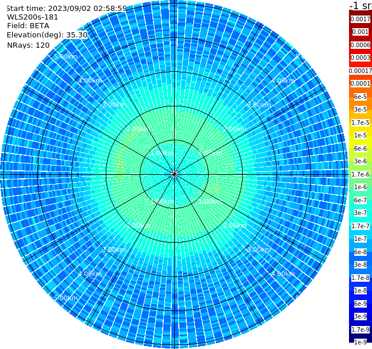This screenshot has height=349, width=372.
Task: Click the plot origin where radial lines meet
Action: click(174, 174)
